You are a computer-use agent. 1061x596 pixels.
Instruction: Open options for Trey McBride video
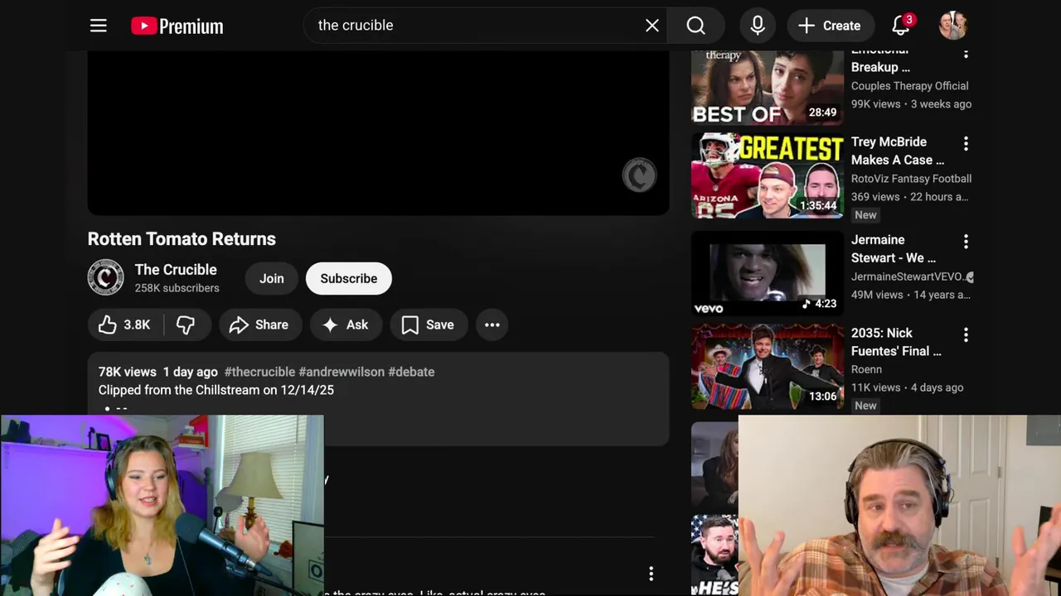[966, 143]
